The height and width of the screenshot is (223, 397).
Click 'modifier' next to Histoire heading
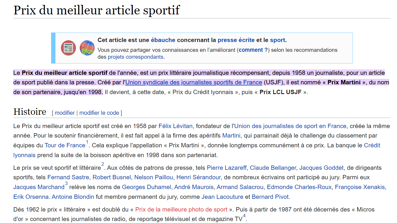pos(65,113)
